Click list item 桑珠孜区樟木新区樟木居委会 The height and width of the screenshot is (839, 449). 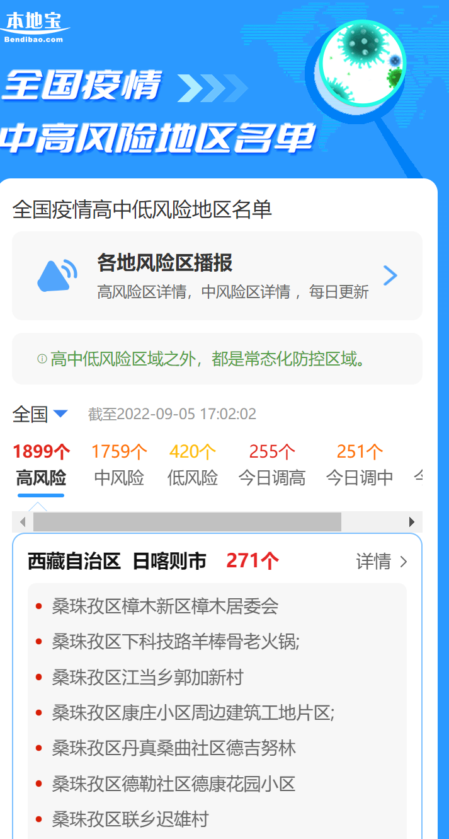165,606
